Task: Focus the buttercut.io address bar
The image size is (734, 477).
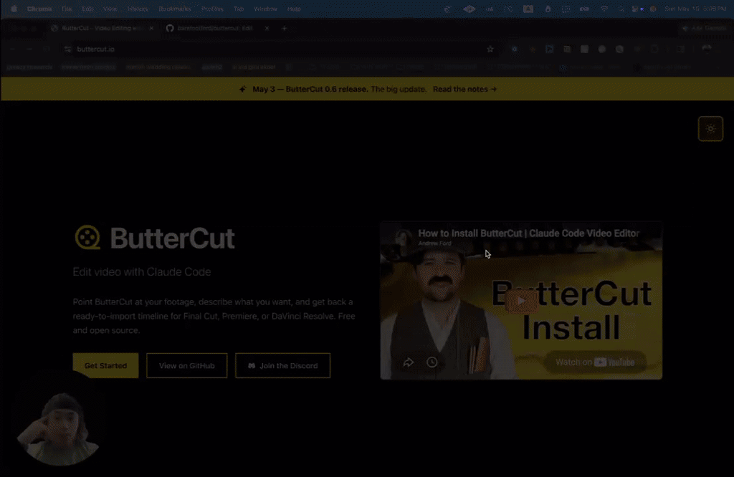Action: pos(281,49)
